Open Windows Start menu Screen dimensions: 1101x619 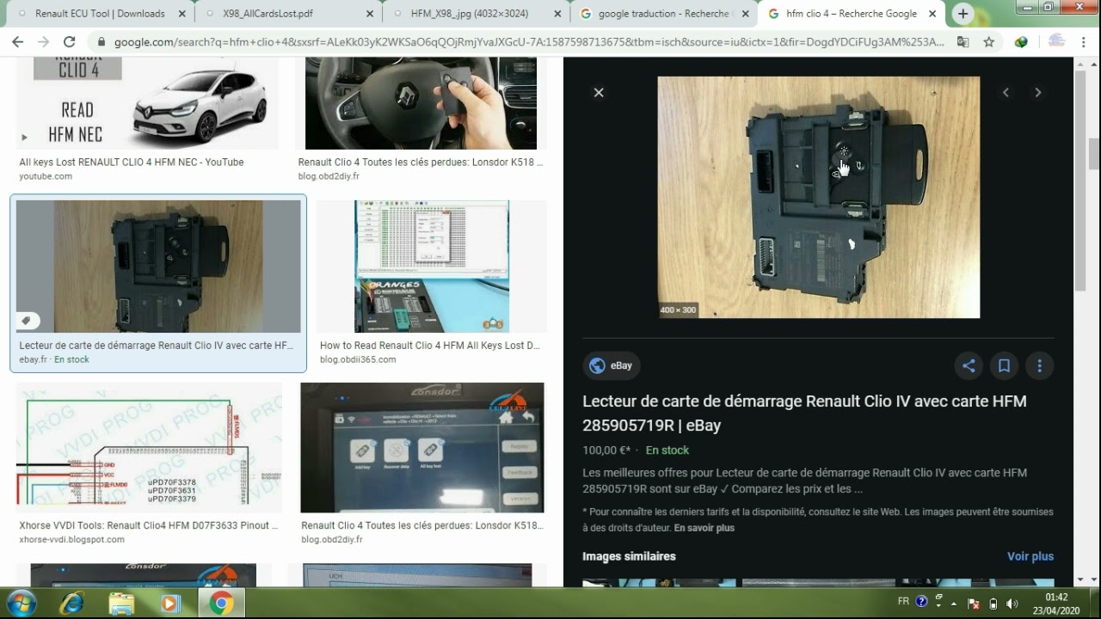click(21, 604)
